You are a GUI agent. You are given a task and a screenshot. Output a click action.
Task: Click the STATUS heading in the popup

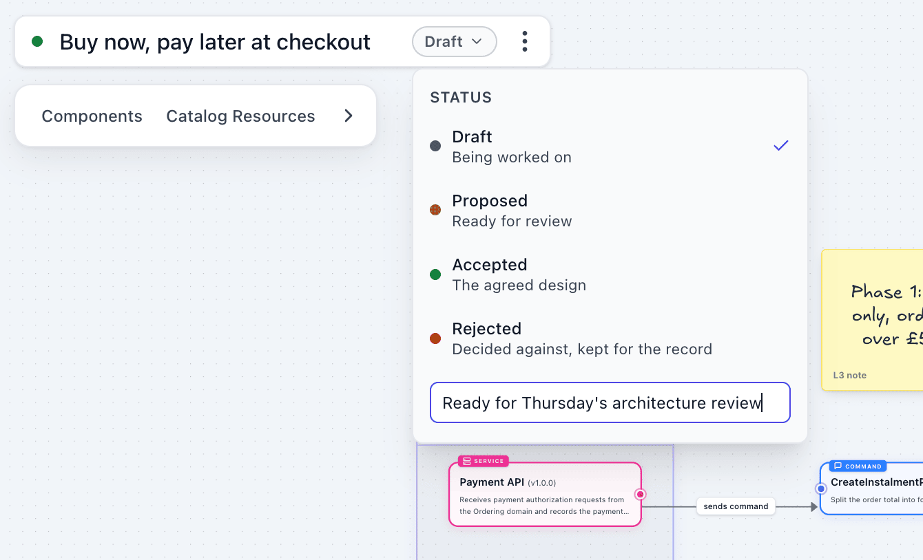pyautogui.click(x=461, y=98)
